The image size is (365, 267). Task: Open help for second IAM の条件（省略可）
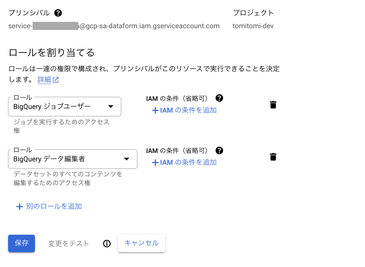coord(219,150)
